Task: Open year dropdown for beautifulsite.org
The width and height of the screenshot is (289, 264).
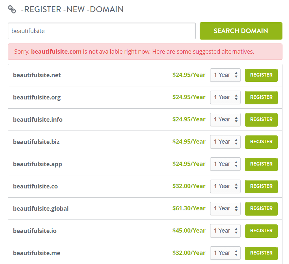Action: [x=225, y=97]
